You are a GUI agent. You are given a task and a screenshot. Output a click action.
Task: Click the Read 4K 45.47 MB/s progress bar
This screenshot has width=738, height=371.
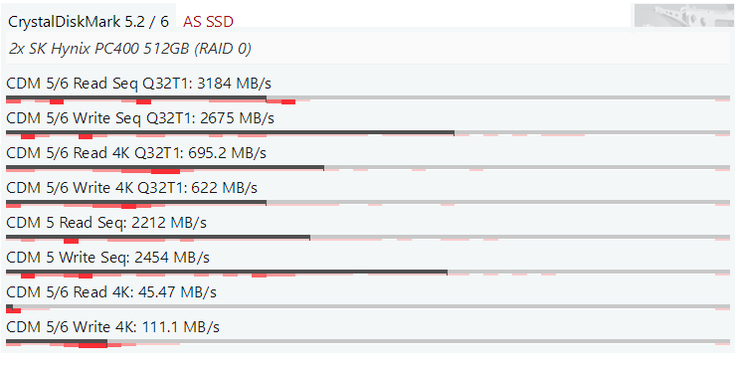[368, 307]
